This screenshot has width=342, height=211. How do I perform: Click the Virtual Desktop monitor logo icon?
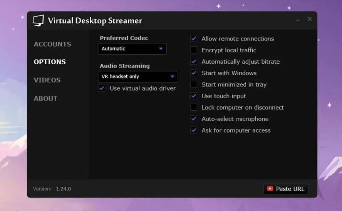tap(39, 20)
